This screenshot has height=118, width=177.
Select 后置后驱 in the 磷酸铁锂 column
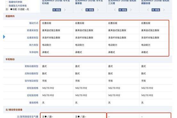(146, 23)
